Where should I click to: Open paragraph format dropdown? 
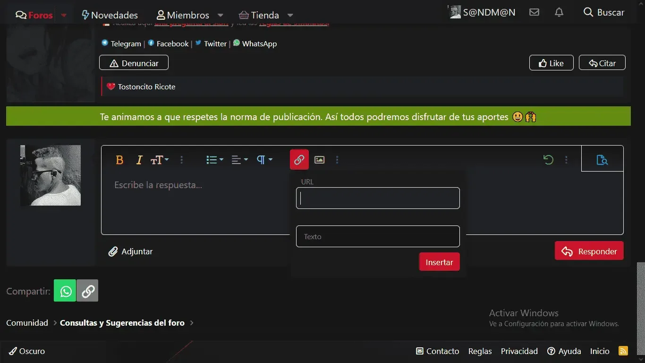tap(264, 160)
